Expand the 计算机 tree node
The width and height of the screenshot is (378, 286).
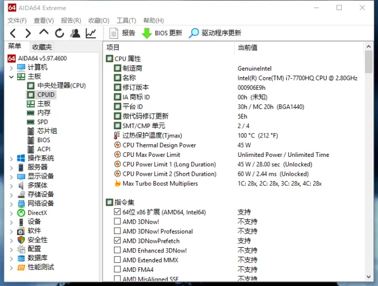12,68
